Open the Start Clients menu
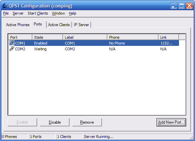 (x=38, y=13)
